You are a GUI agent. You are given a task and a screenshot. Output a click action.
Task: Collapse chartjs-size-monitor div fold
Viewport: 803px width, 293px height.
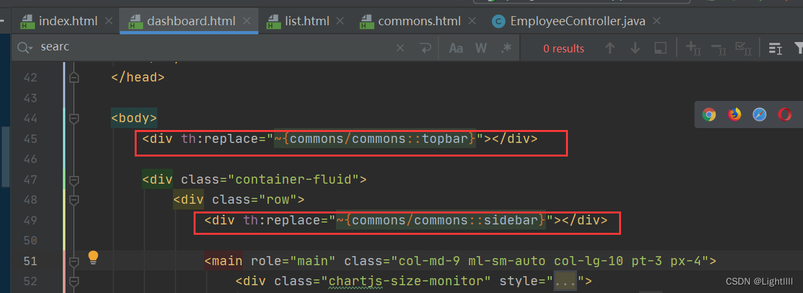[74, 281]
